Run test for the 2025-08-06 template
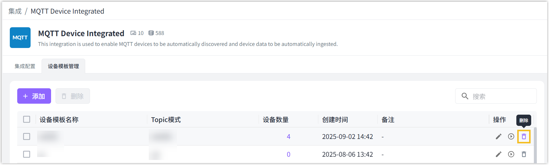Screen dimensions: 549x165 (511, 154)
